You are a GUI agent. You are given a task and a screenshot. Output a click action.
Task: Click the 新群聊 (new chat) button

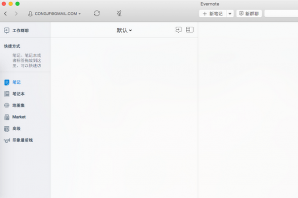pos(249,13)
